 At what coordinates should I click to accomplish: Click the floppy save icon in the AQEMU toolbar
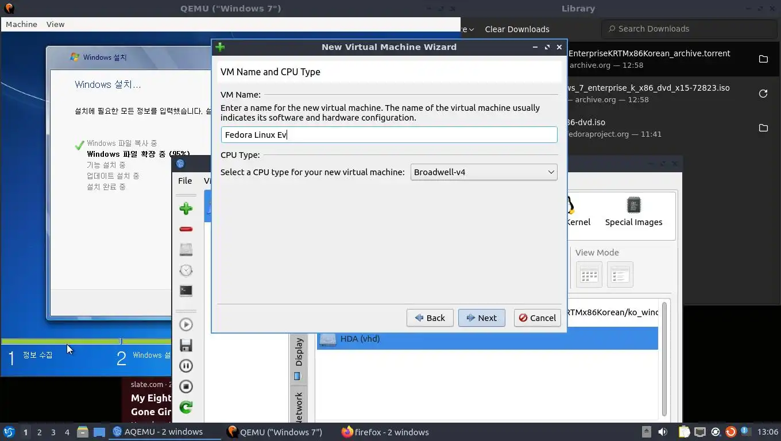[x=185, y=345]
